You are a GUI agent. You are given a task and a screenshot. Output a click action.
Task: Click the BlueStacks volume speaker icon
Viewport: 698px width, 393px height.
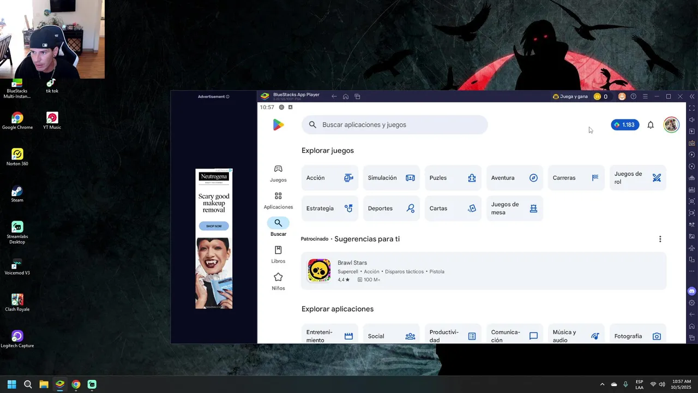[x=692, y=120]
